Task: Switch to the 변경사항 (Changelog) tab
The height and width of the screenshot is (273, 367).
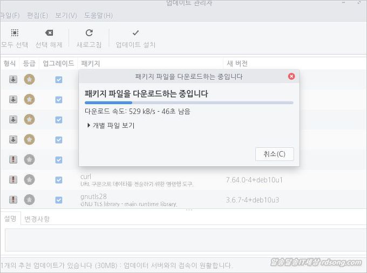Action: click(37, 219)
